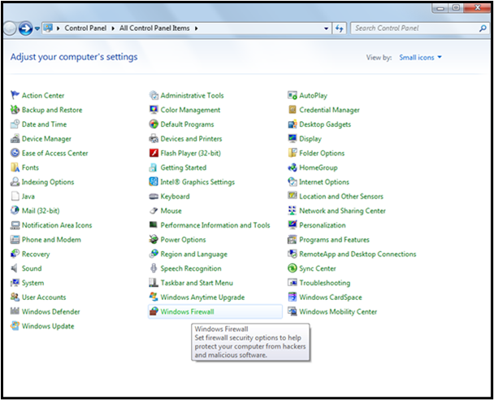The image size is (494, 400).
Task: Open the User Accounts link
Action: [44, 298]
